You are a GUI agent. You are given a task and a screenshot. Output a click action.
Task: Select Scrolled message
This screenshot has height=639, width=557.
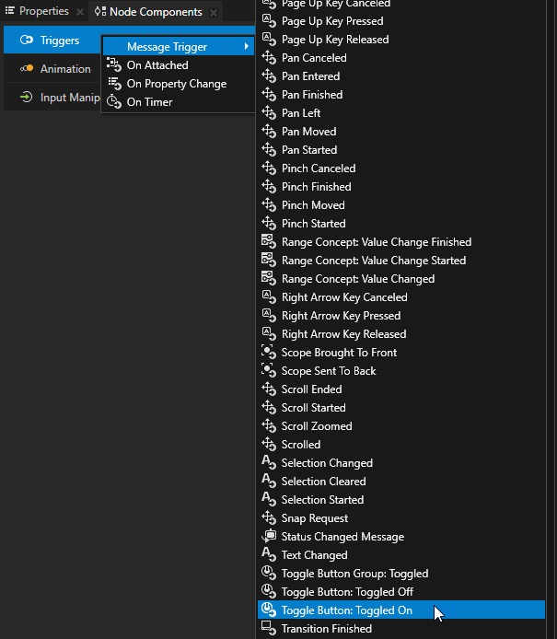(x=401, y=444)
